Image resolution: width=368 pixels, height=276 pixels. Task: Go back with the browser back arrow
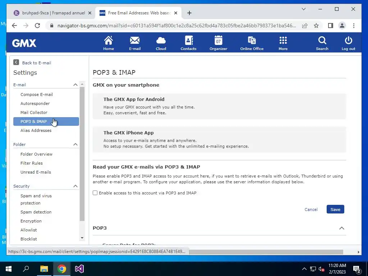(14, 26)
